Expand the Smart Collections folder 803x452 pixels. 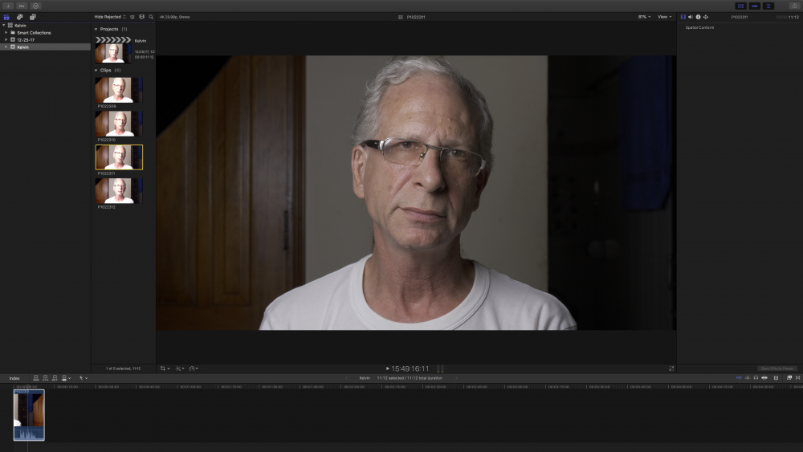(6, 33)
